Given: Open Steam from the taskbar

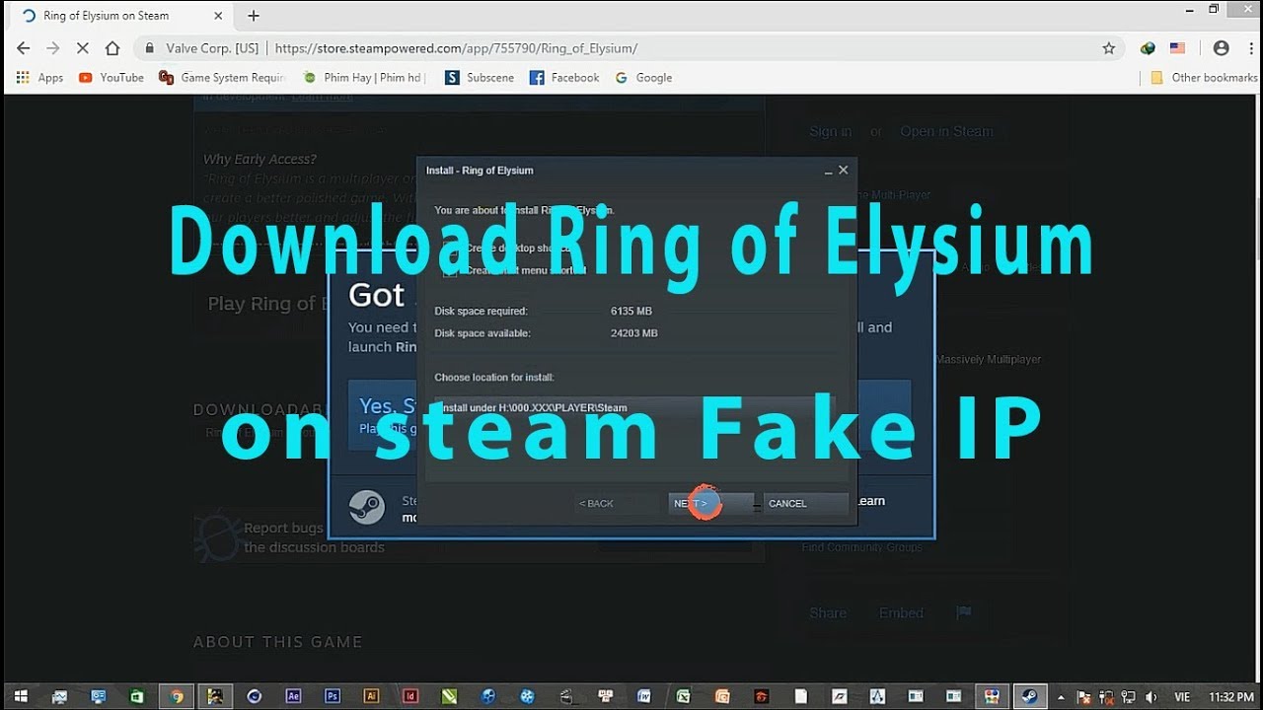Looking at the screenshot, I should point(1030,696).
